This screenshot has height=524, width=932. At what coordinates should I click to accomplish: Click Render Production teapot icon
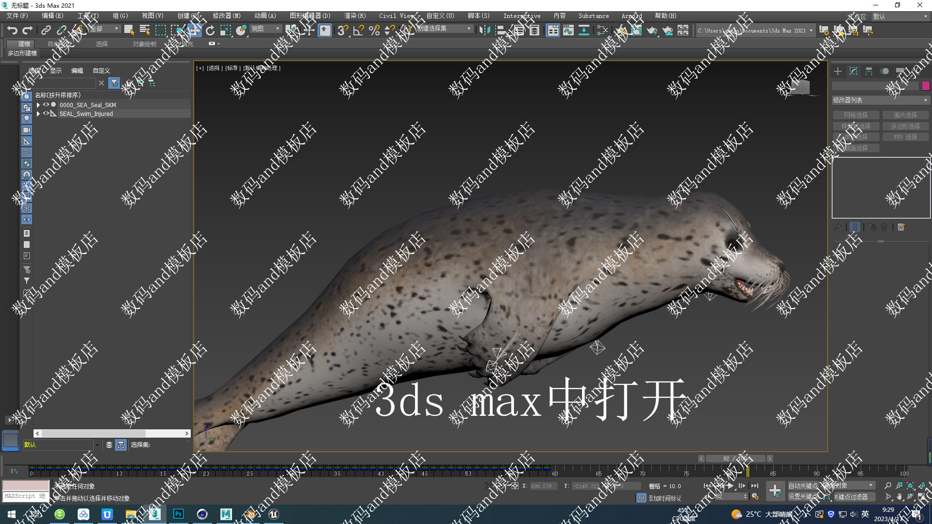(652, 31)
